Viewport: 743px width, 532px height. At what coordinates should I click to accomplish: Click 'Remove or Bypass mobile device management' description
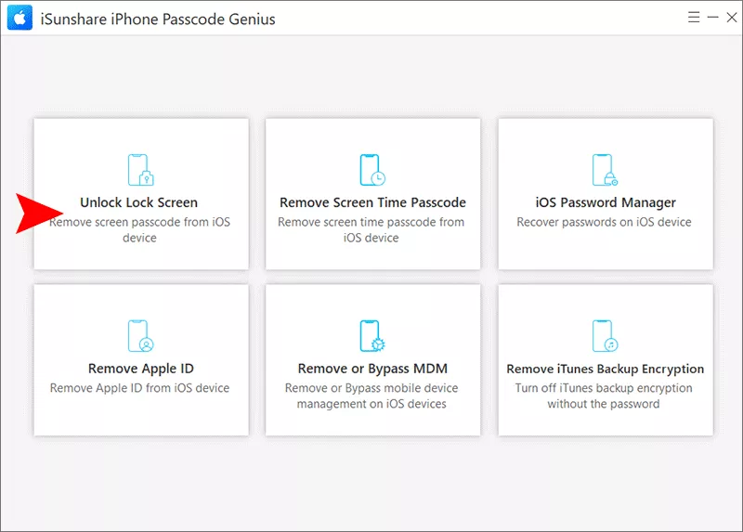coord(371,396)
